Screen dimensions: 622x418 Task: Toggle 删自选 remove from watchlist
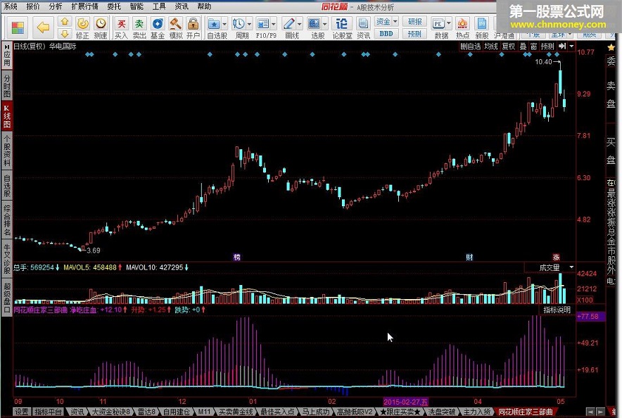pos(471,46)
